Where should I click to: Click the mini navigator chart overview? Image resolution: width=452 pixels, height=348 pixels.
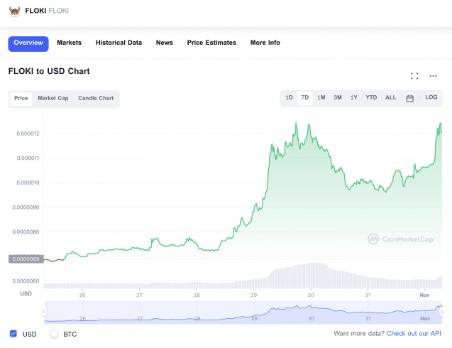pos(243,312)
